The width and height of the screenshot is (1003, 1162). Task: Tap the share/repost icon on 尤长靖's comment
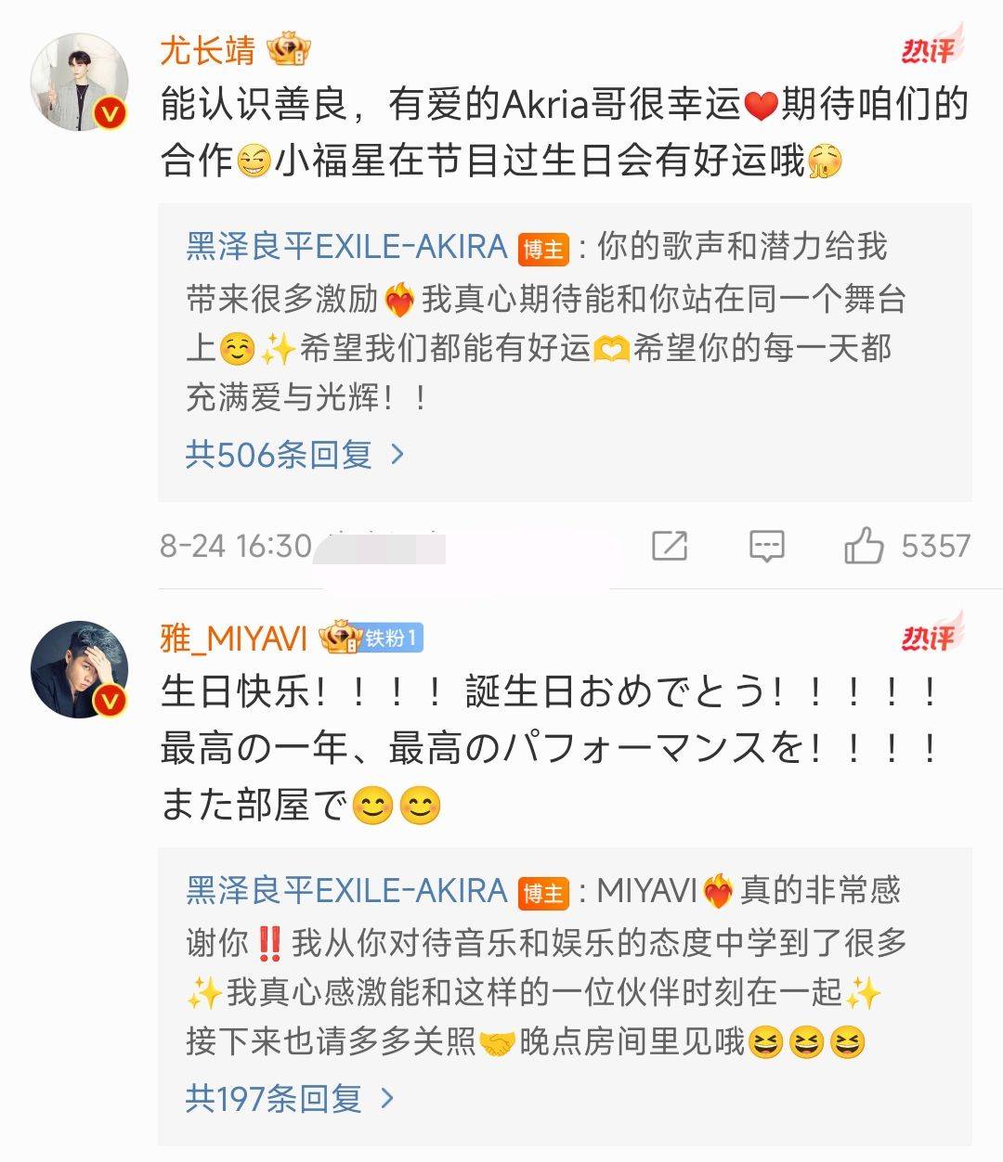669,546
